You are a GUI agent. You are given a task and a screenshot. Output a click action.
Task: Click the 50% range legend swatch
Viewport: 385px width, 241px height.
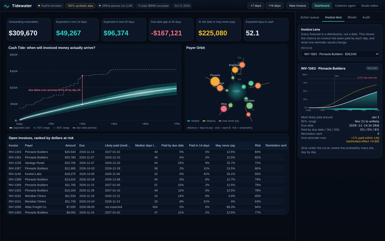point(34,128)
